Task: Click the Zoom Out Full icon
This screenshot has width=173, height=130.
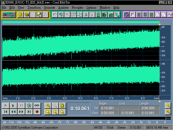Action: (x=62, y=106)
